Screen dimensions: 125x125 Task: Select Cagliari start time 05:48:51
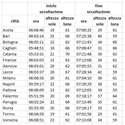click(x=36, y=48)
